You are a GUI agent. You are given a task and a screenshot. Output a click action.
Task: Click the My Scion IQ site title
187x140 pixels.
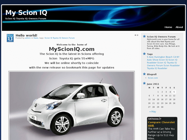pos(26,13)
